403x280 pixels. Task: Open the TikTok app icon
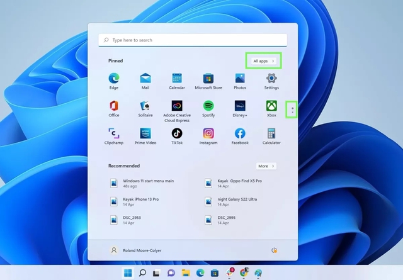pyautogui.click(x=177, y=137)
